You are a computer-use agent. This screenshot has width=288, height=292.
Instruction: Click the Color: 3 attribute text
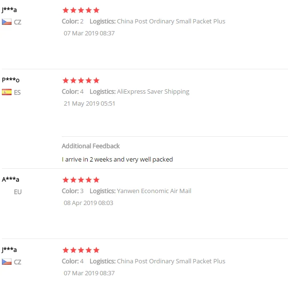point(73,191)
